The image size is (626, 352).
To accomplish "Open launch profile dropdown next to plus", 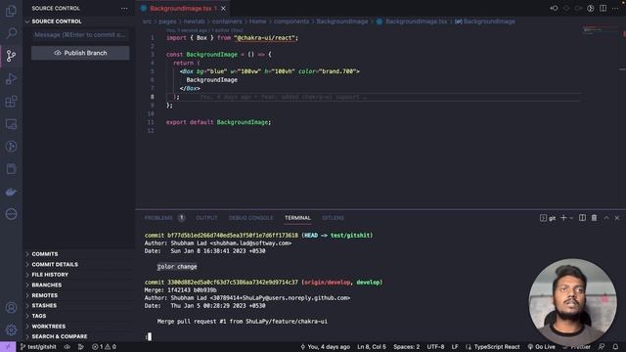I will [571, 218].
